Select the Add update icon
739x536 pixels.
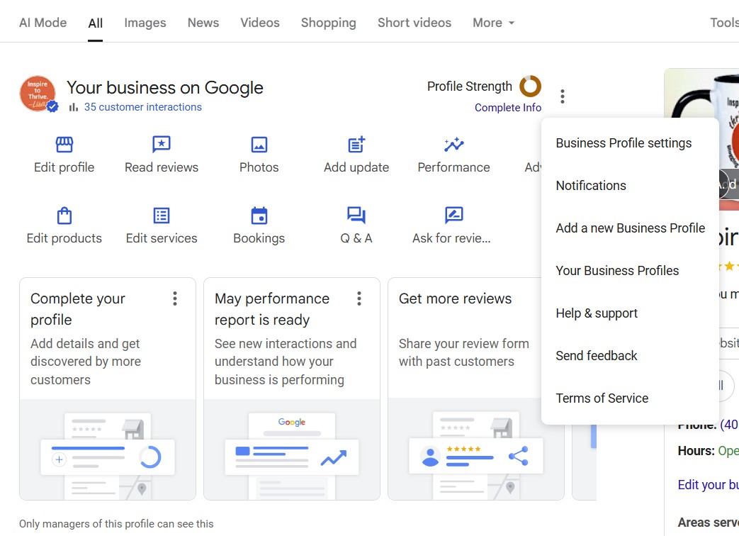coord(356,144)
